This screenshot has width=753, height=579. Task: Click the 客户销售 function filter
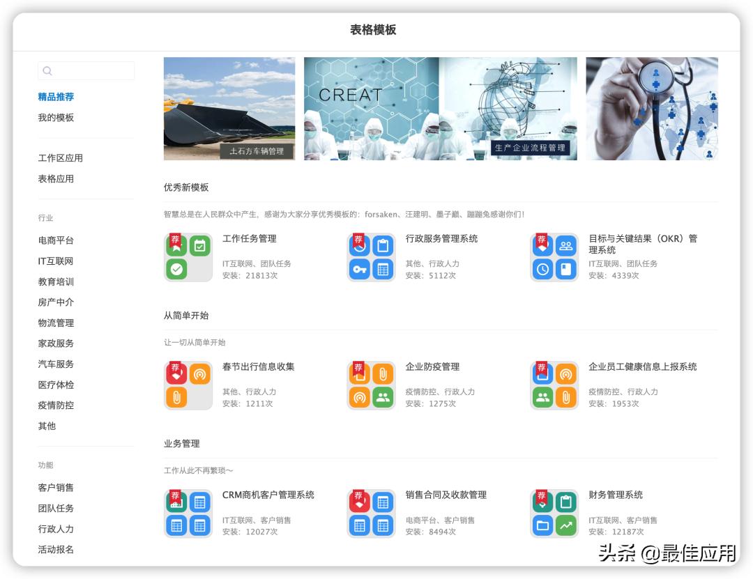coord(56,488)
